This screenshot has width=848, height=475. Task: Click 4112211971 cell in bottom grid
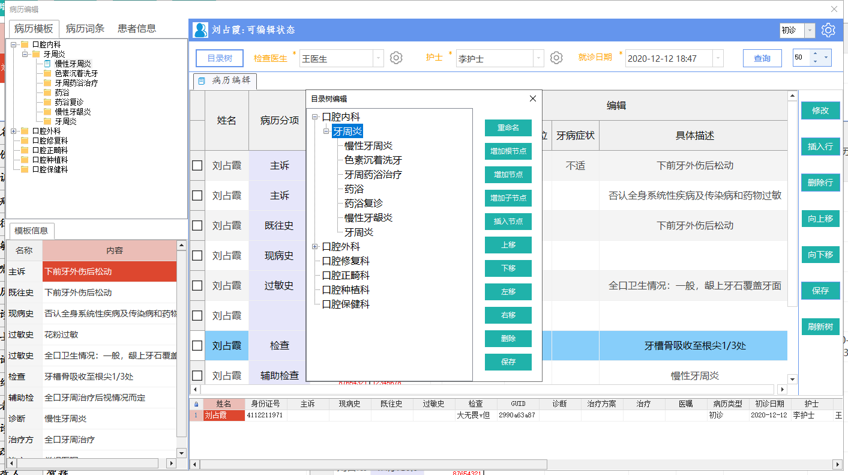tap(266, 415)
